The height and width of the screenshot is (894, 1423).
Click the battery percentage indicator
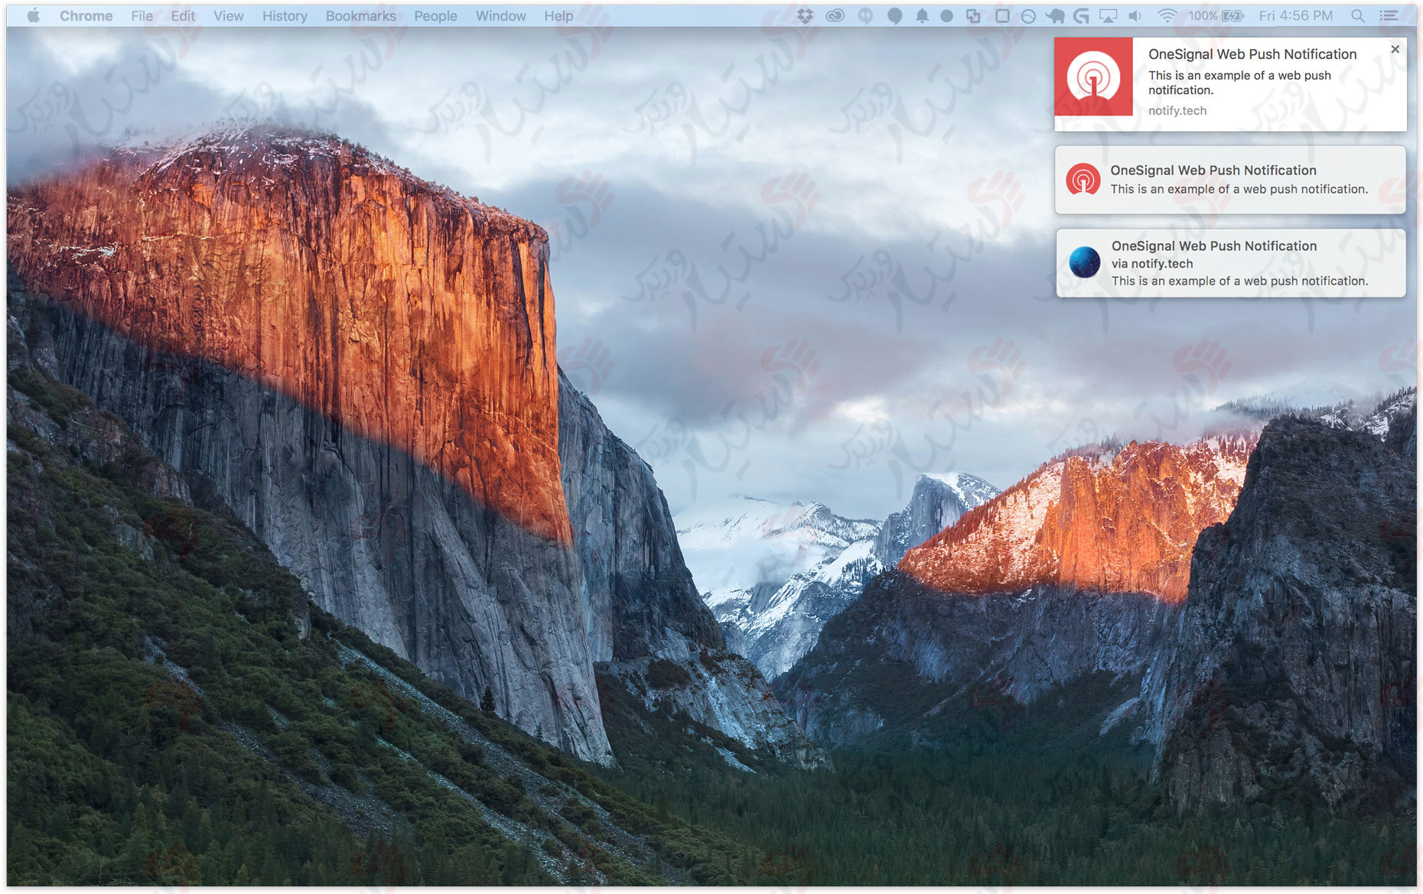tap(1202, 15)
